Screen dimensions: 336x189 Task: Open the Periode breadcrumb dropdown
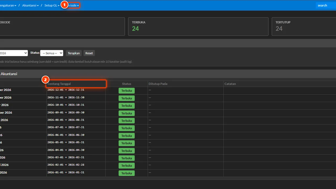point(72,5)
